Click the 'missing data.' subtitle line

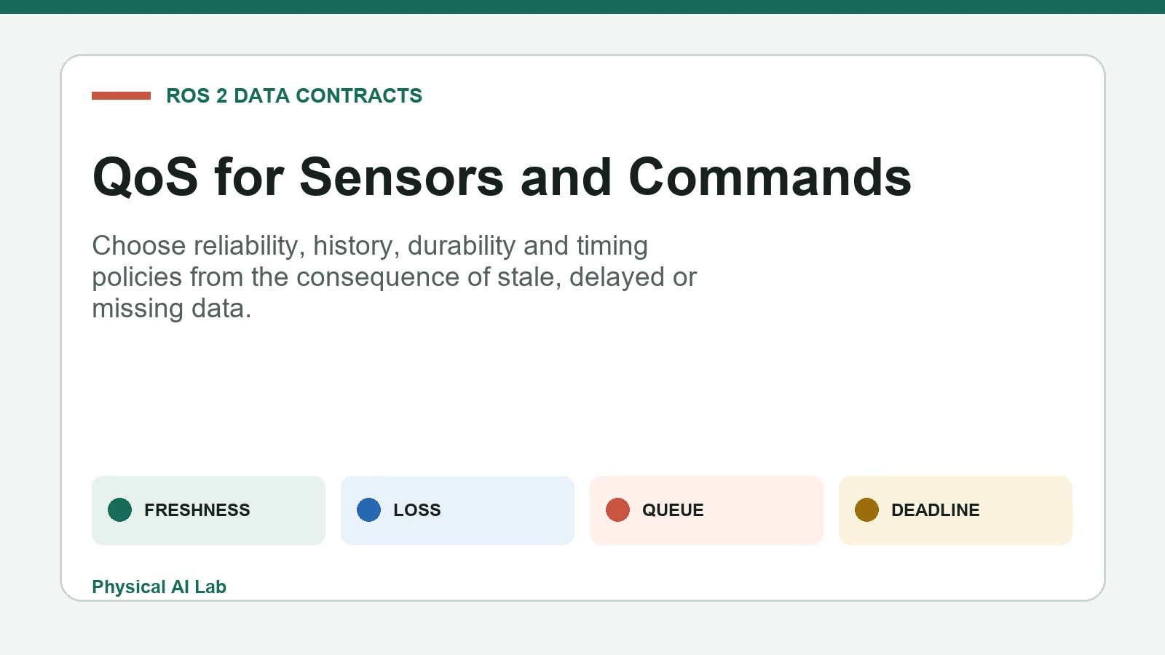point(172,309)
